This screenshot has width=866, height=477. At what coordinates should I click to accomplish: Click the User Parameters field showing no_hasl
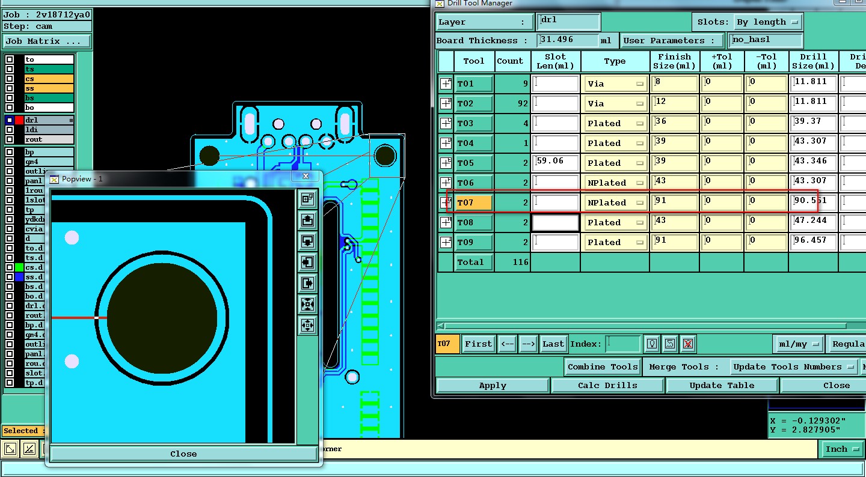click(765, 40)
